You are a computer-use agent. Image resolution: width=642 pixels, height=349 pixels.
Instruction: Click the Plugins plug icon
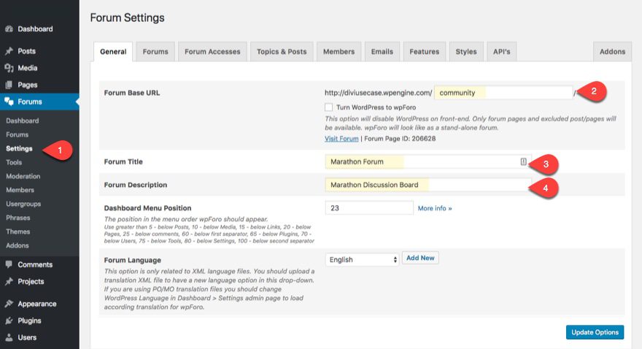[9, 321]
